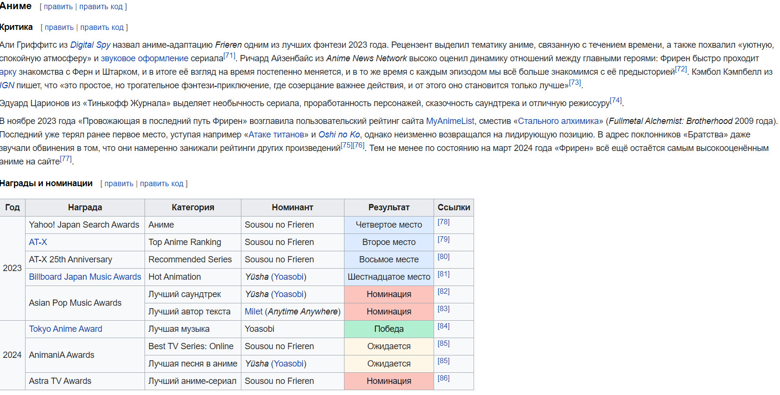Click the MyAnimeList link
The image size is (780, 395).
[450, 121]
